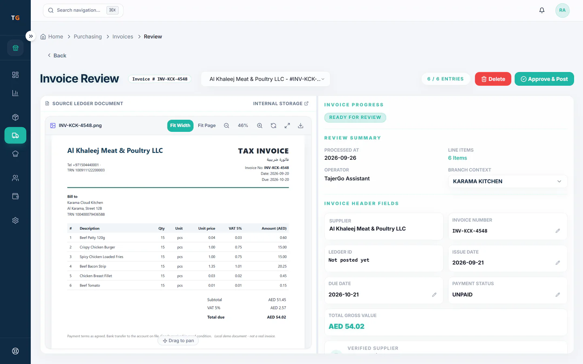Select the delivery truck purchasing icon in the sidebar
This screenshot has width=583, height=364.
tap(15, 135)
